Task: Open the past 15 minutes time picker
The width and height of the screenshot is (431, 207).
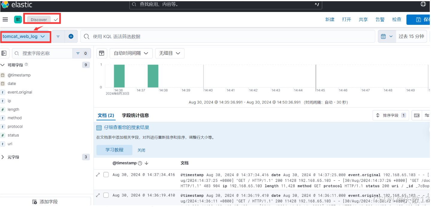Action: click(x=411, y=36)
